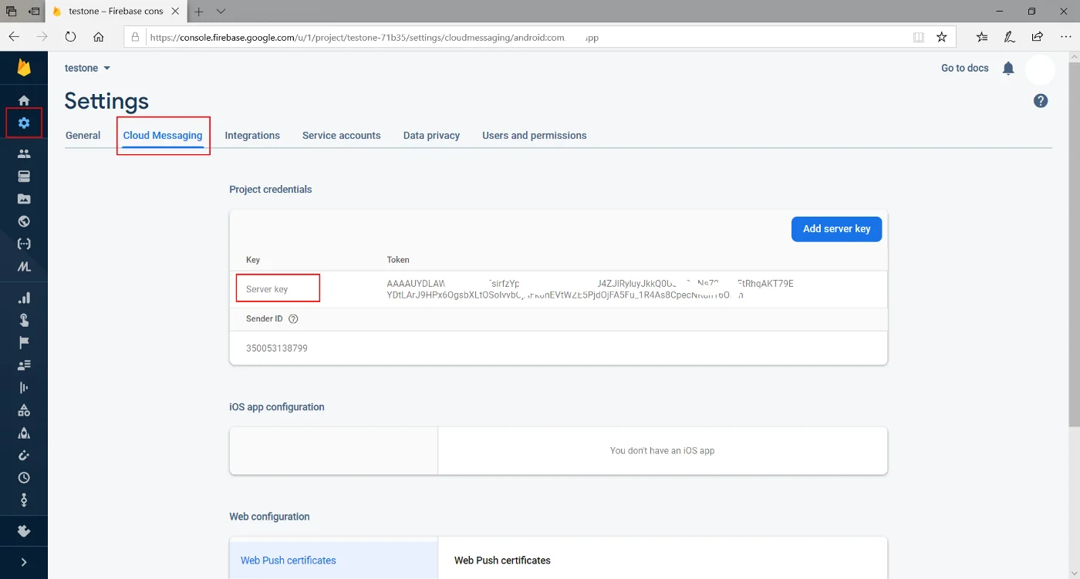The width and height of the screenshot is (1080, 579).
Task: Select the Functions icon in sidebar
Action: pyautogui.click(x=24, y=244)
